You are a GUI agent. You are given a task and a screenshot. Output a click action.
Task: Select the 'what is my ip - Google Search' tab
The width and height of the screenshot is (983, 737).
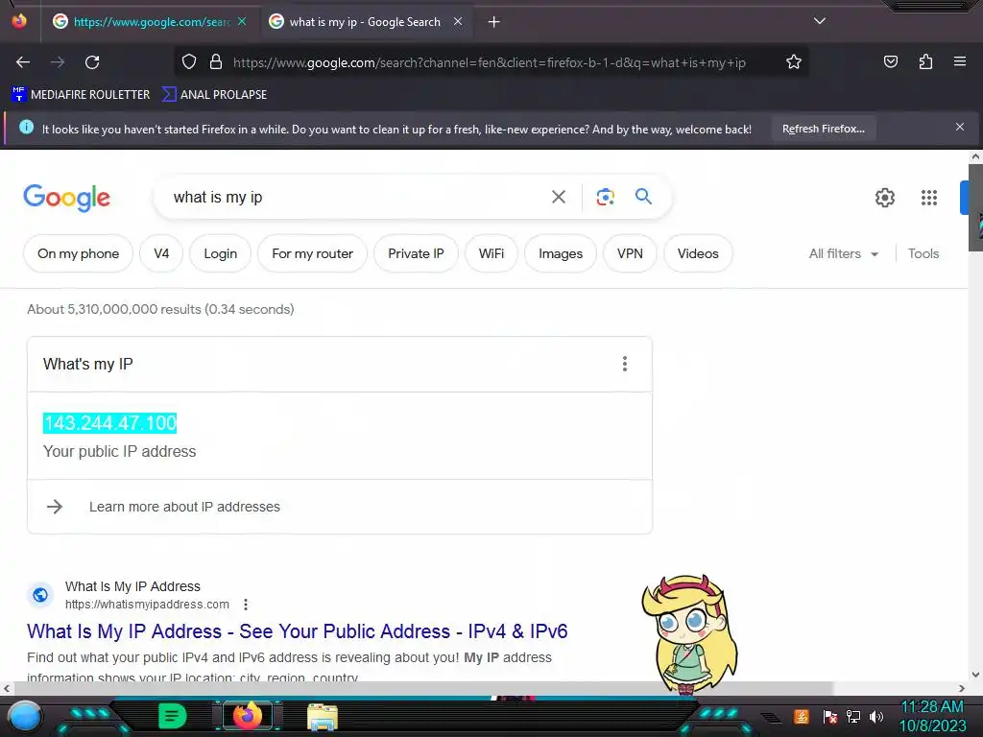366,22
